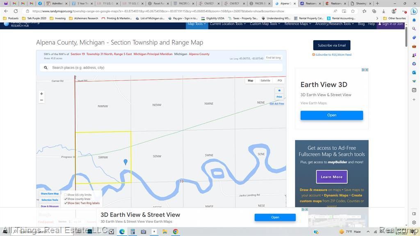Click the browser refresh icon

16,11
